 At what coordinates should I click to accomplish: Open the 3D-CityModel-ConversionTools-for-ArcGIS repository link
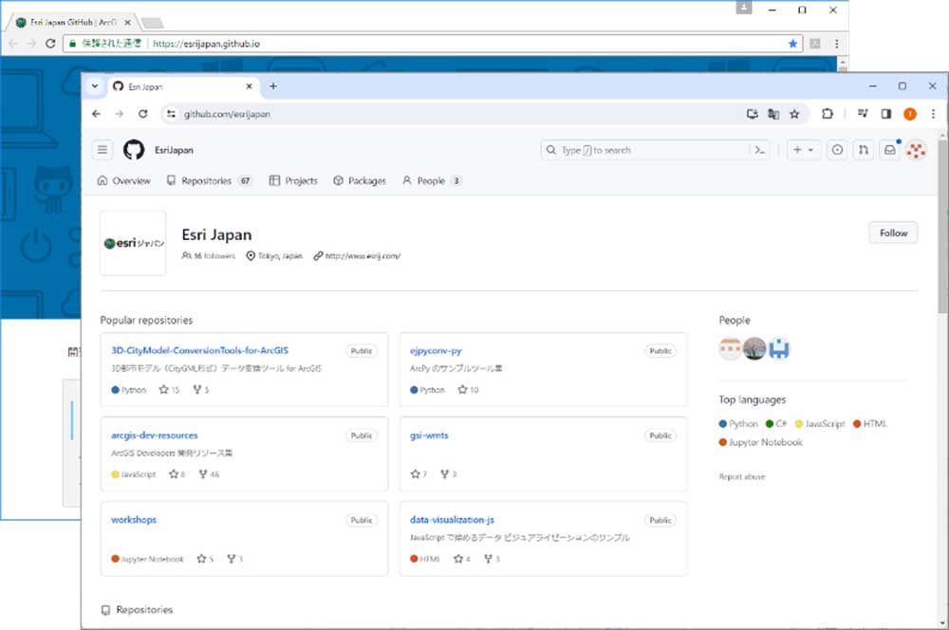tap(199, 350)
